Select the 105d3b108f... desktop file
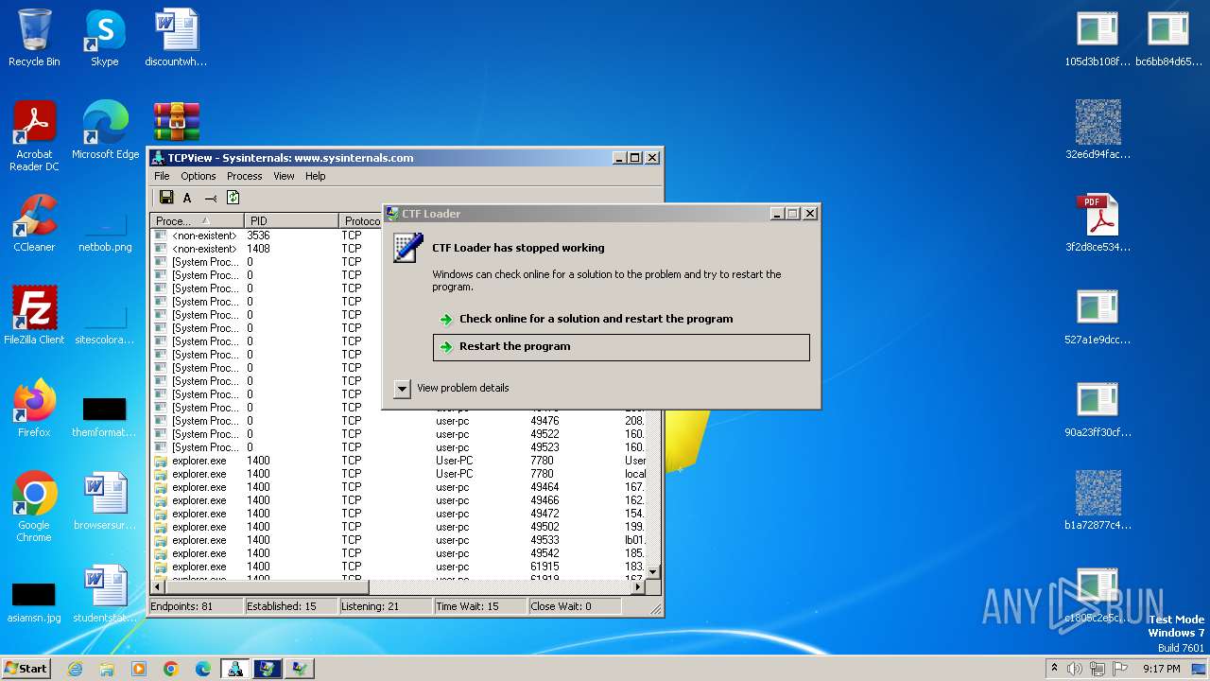 pos(1098,38)
